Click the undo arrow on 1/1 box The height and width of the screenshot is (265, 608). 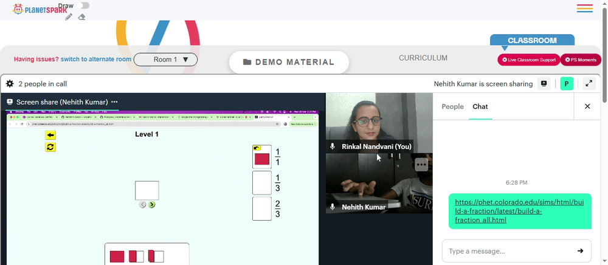pyautogui.click(x=257, y=148)
